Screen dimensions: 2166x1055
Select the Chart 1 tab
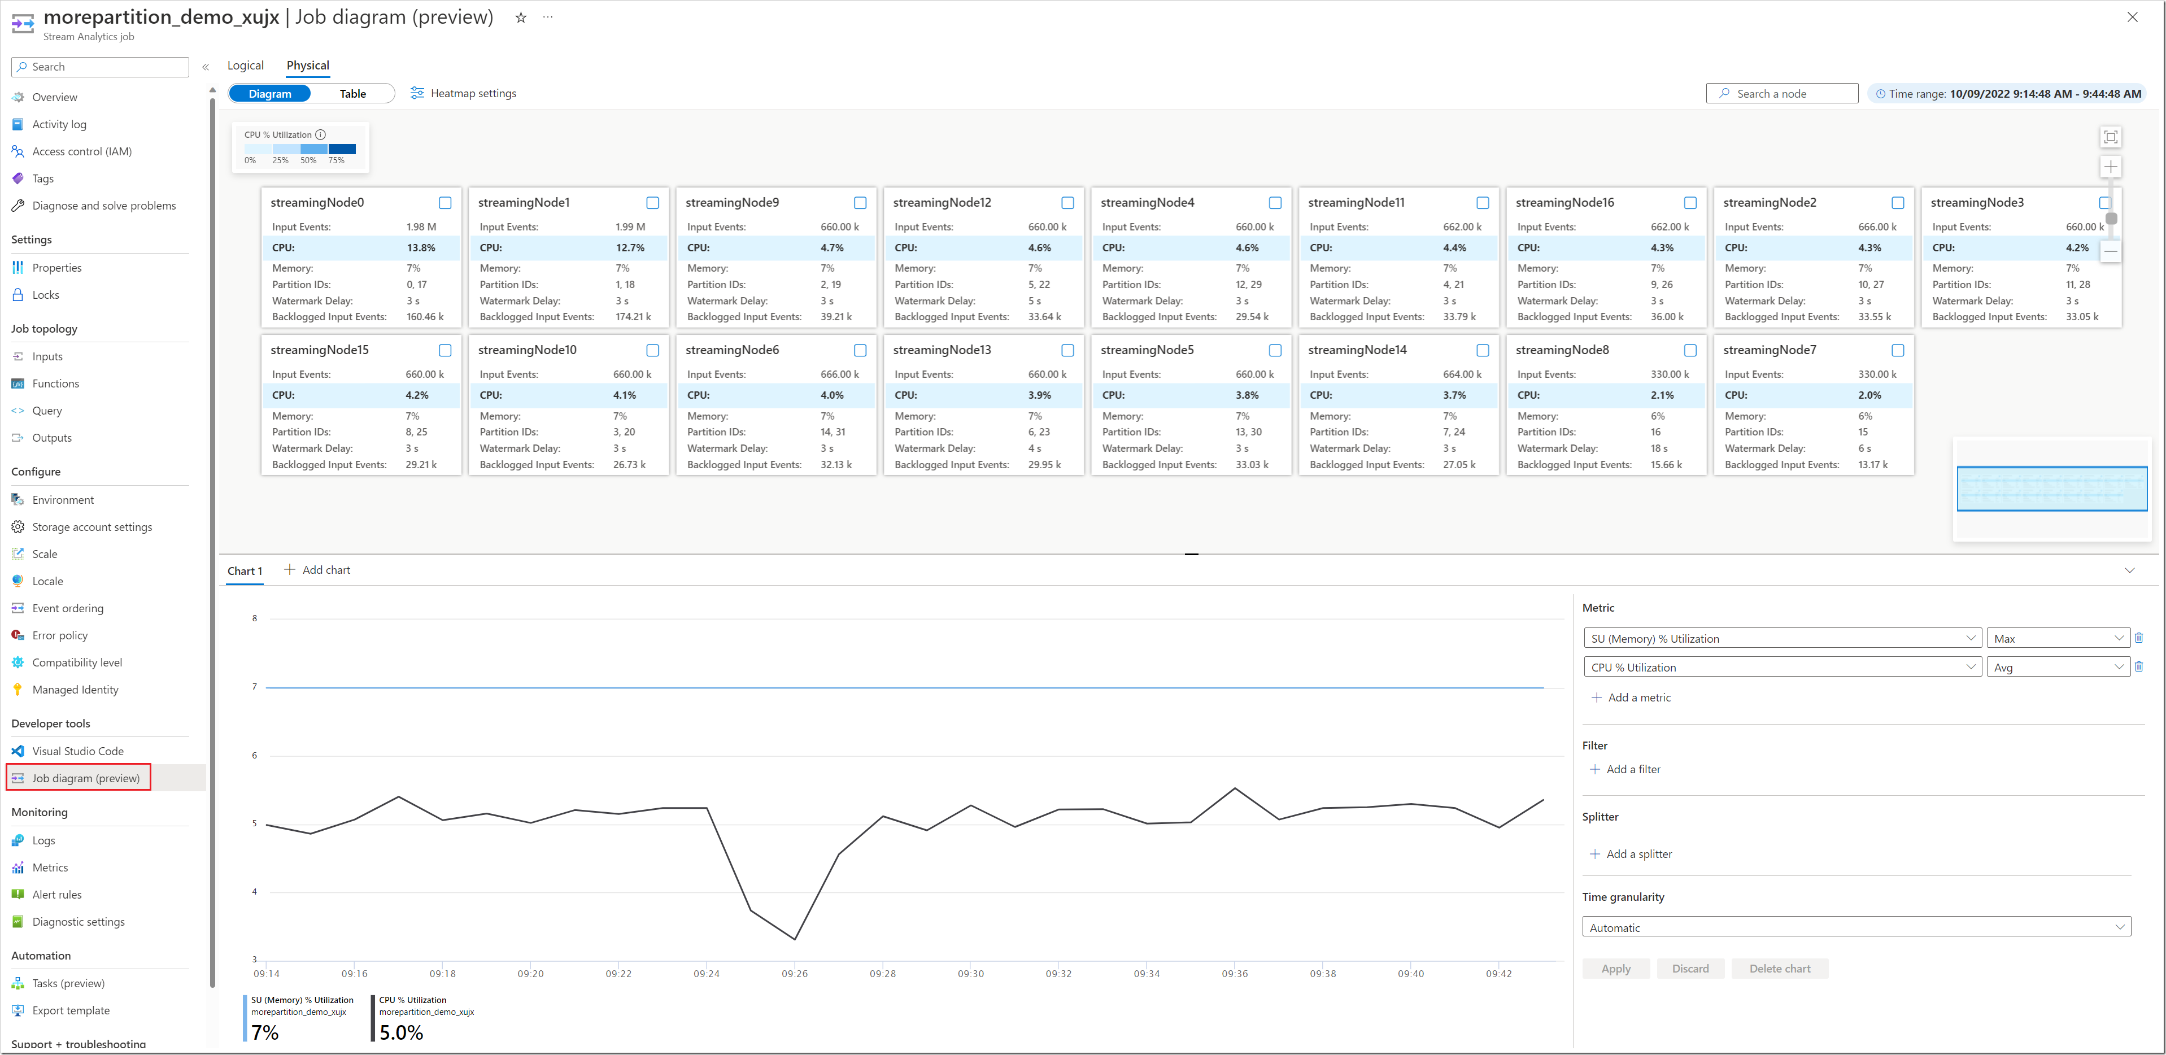(245, 571)
